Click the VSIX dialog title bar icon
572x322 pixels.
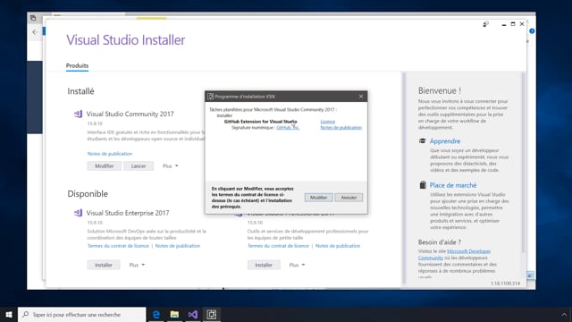click(211, 97)
